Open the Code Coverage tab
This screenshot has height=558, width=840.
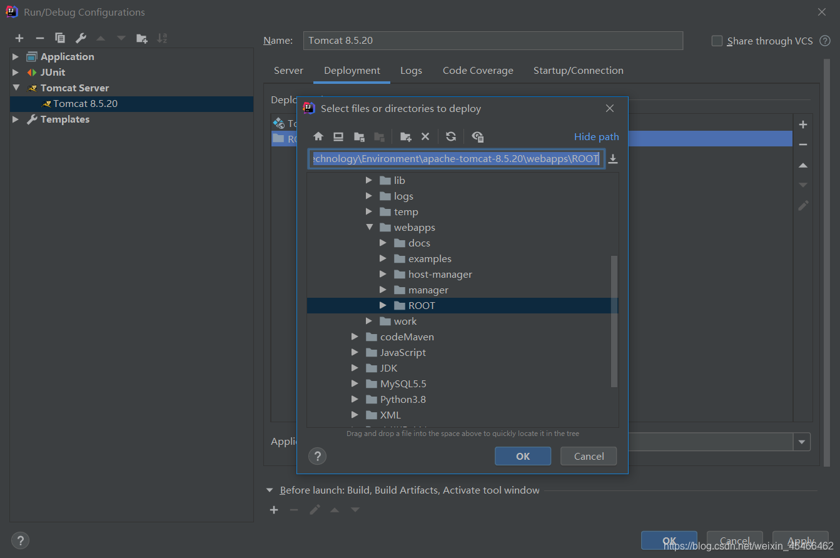478,71
